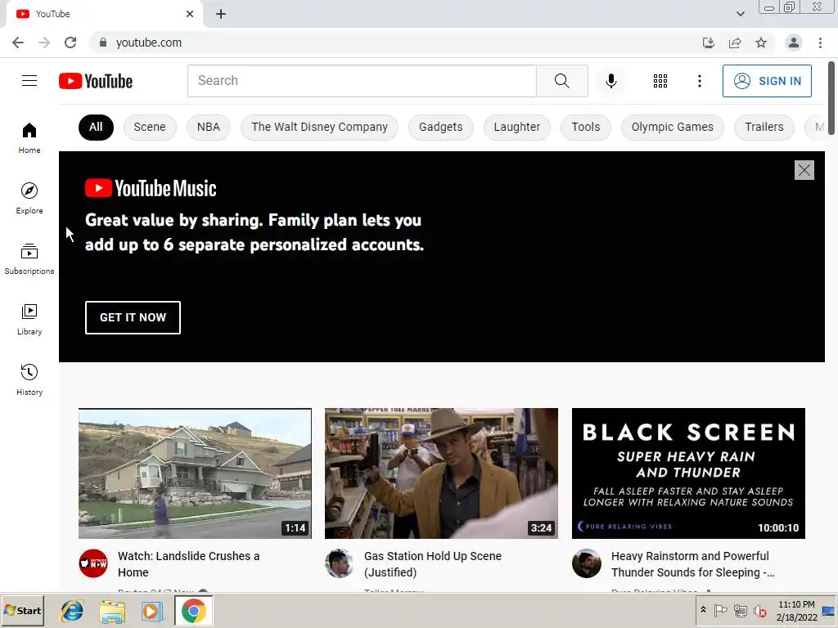Dismiss the YouTube Music banner

tap(804, 170)
